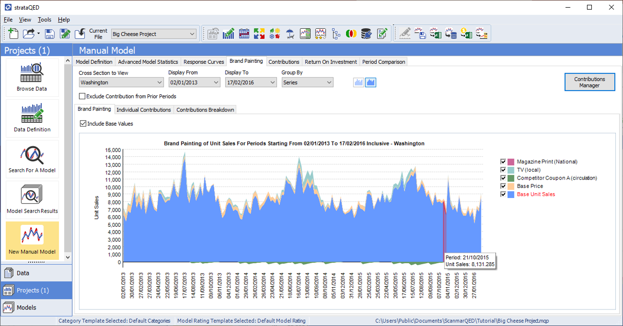The image size is (623, 326).
Task: Enable Exclude Contribution from Prior Periods
Action: [82, 96]
